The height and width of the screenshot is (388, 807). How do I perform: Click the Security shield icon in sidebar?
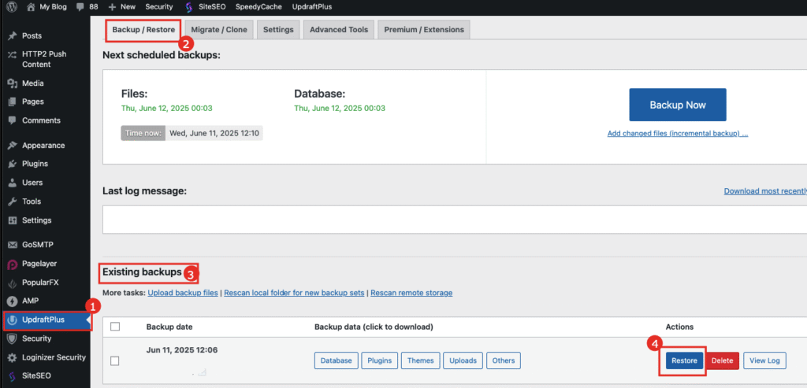(13, 338)
